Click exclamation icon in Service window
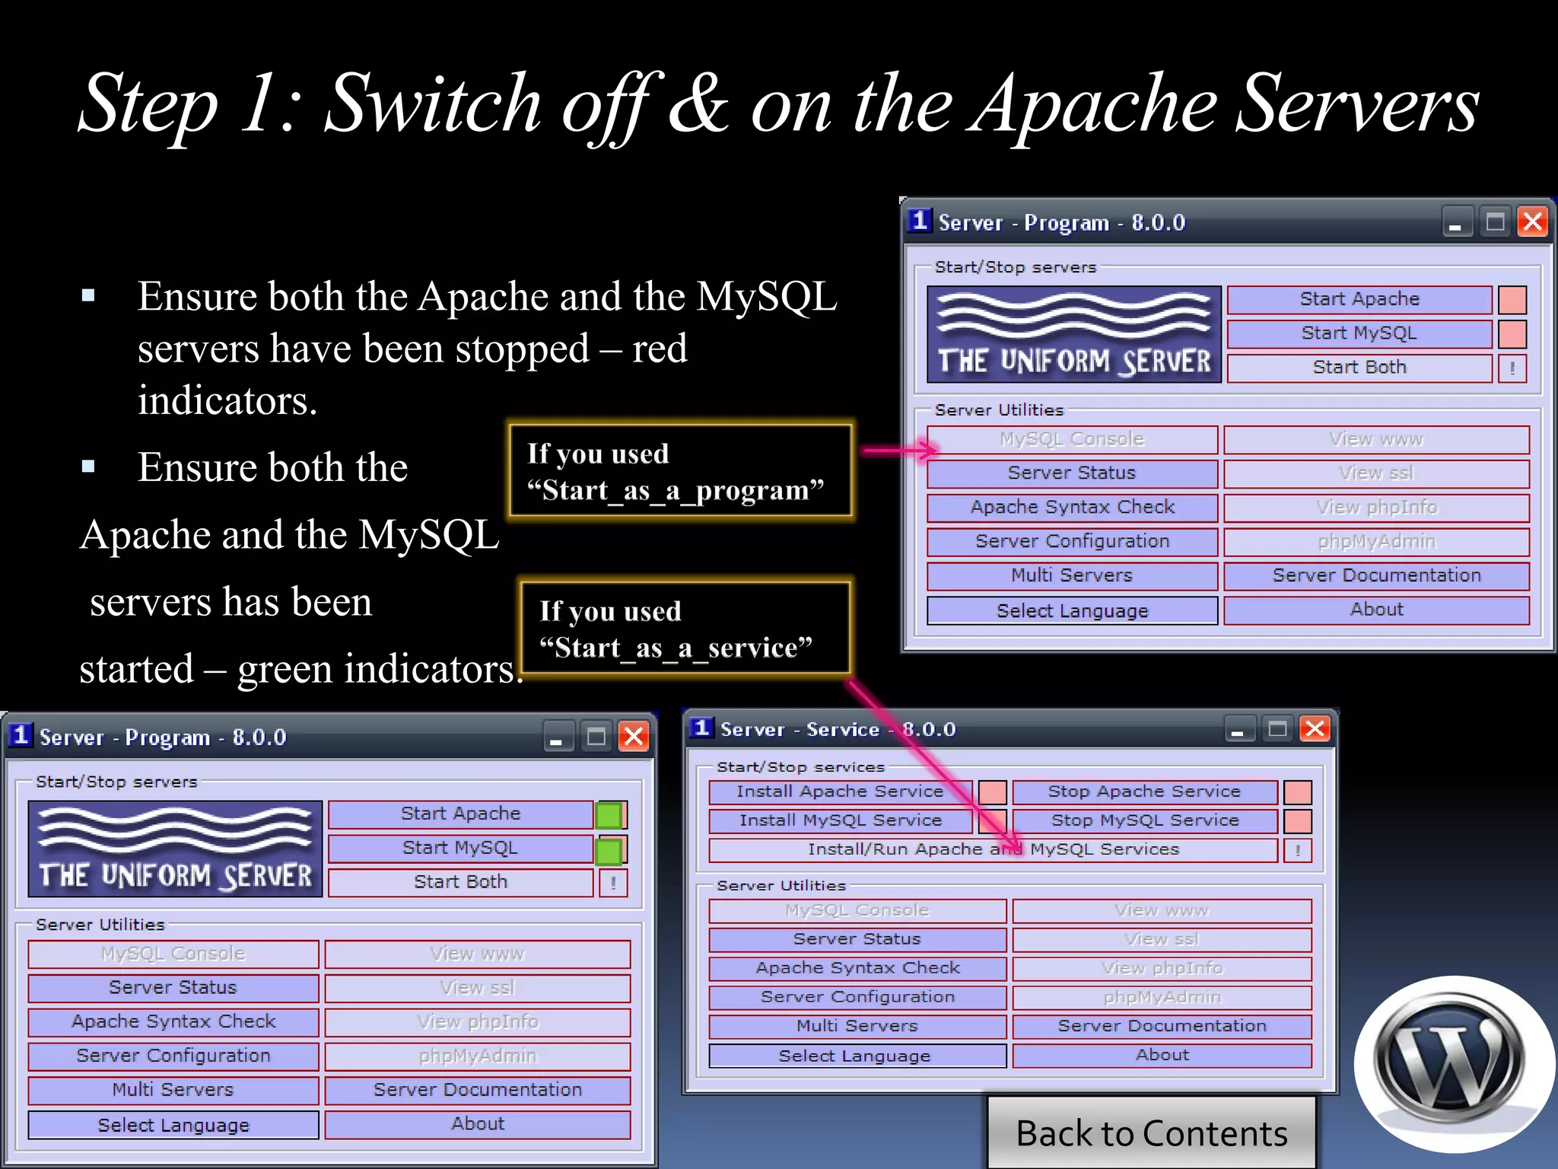Viewport: 1558px width, 1169px height. point(1298,850)
